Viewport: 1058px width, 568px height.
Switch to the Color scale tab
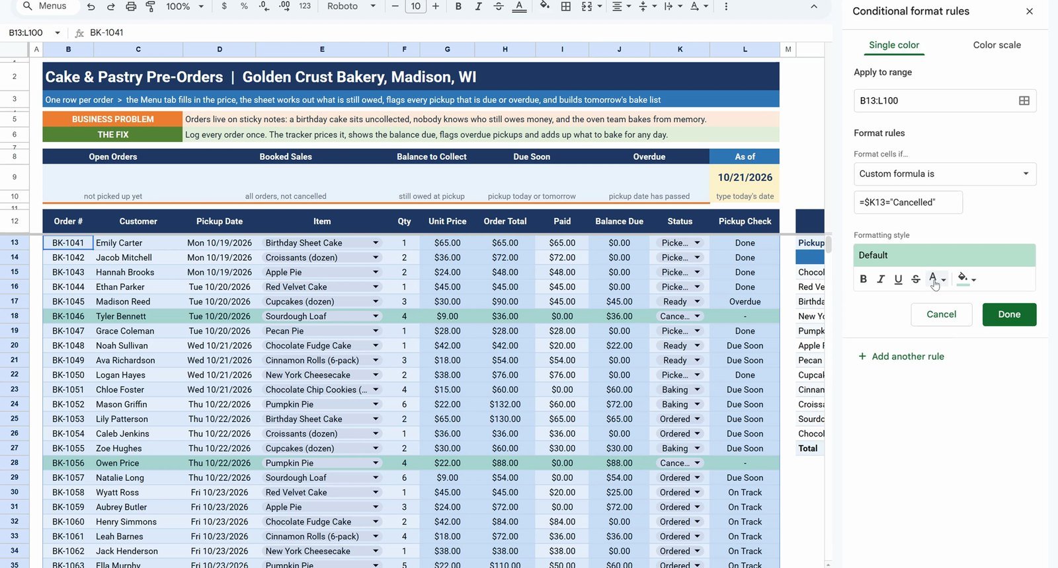coord(997,45)
